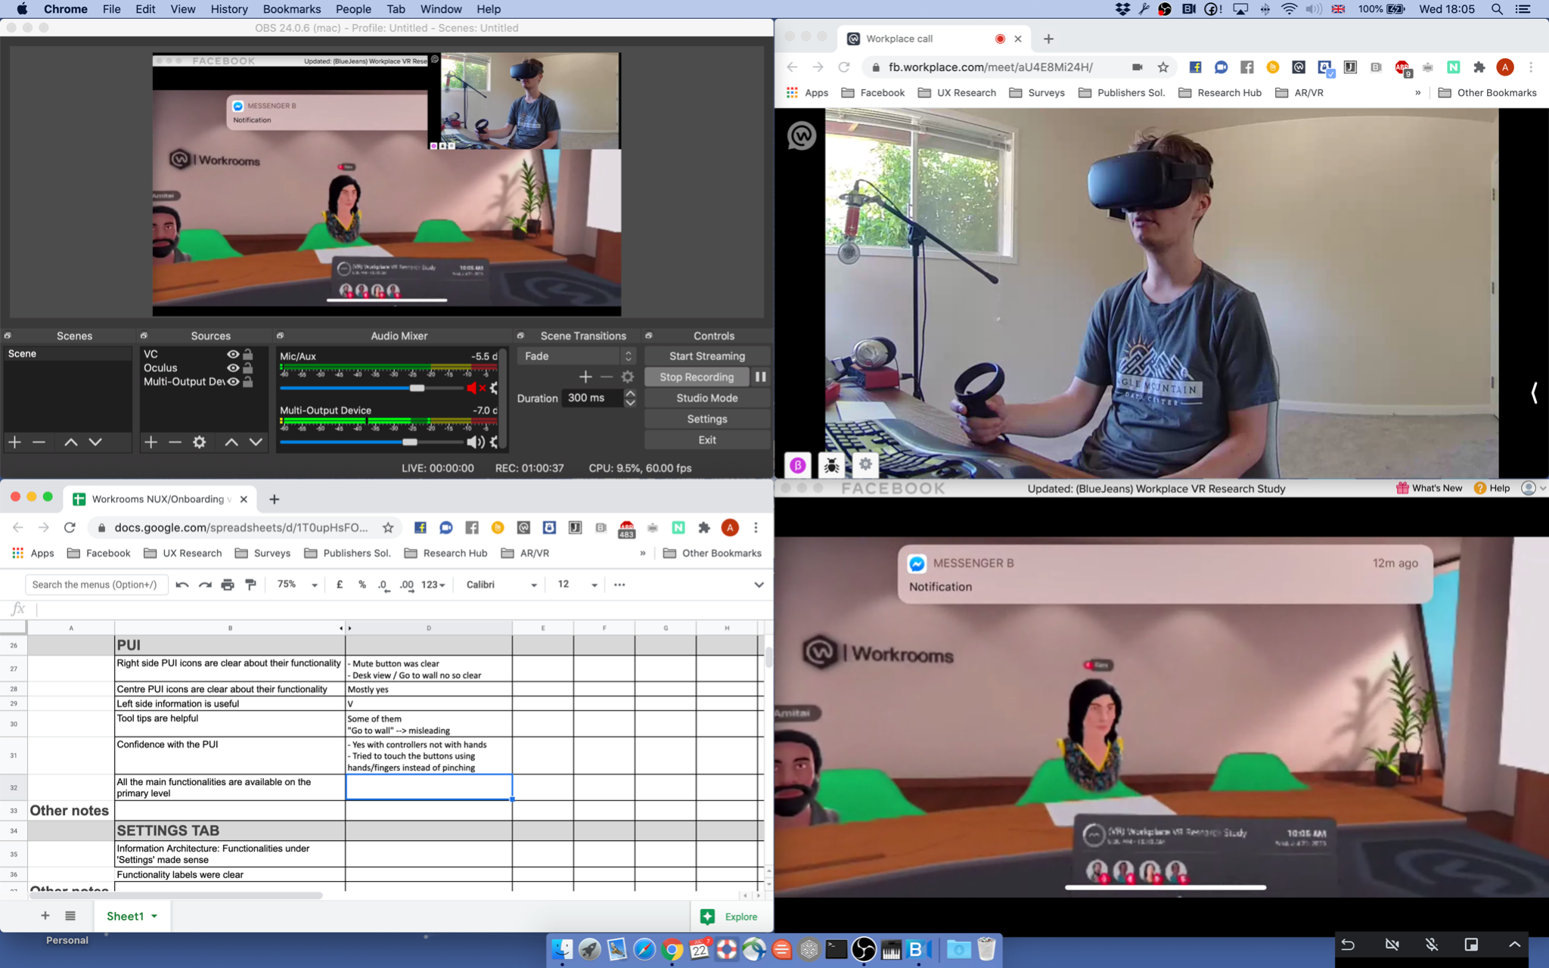Open scene transition properties gear

point(628,377)
